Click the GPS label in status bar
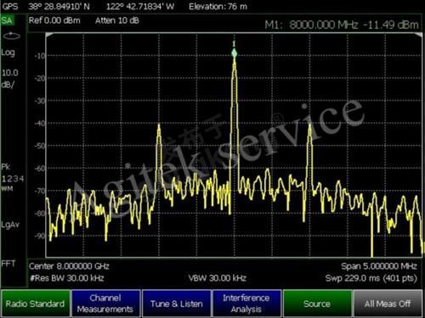Image resolution: width=425 pixels, height=318 pixels. click(x=10, y=6)
